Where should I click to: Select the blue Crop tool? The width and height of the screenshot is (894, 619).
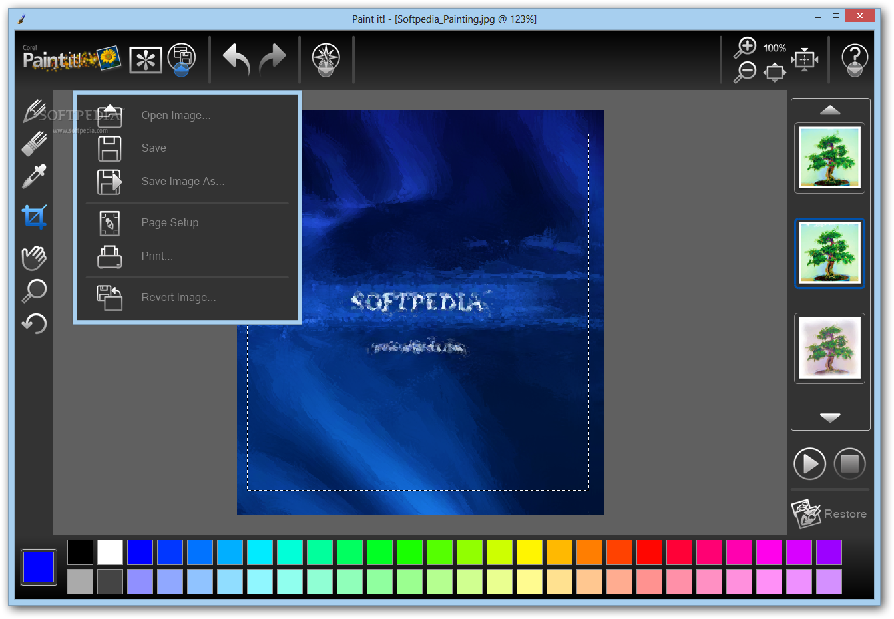coord(34,216)
